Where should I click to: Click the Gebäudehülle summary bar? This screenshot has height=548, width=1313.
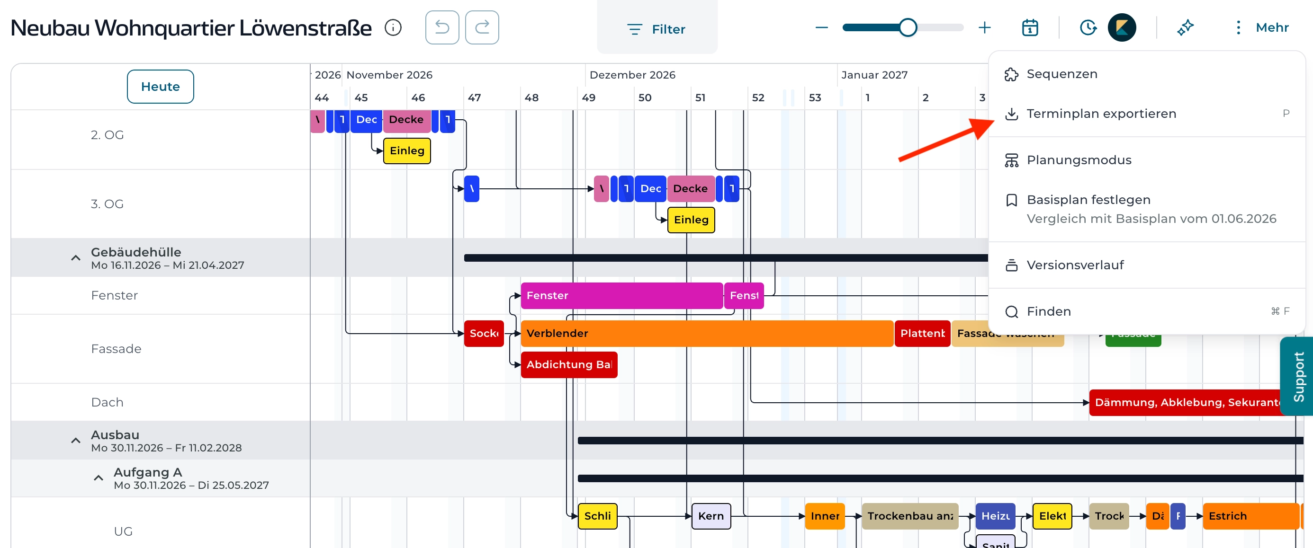click(726, 258)
